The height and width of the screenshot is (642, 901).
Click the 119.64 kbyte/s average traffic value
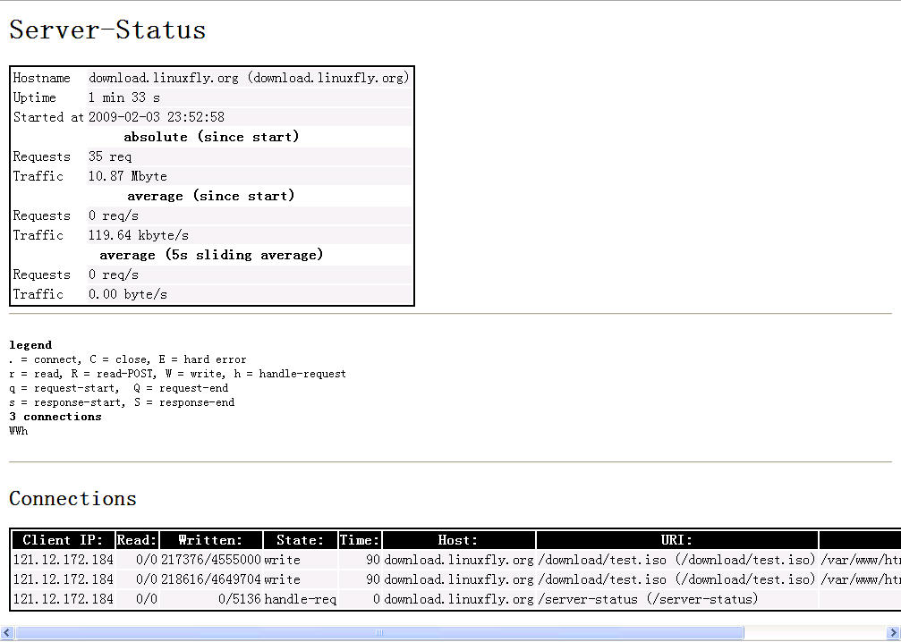pos(138,235)
